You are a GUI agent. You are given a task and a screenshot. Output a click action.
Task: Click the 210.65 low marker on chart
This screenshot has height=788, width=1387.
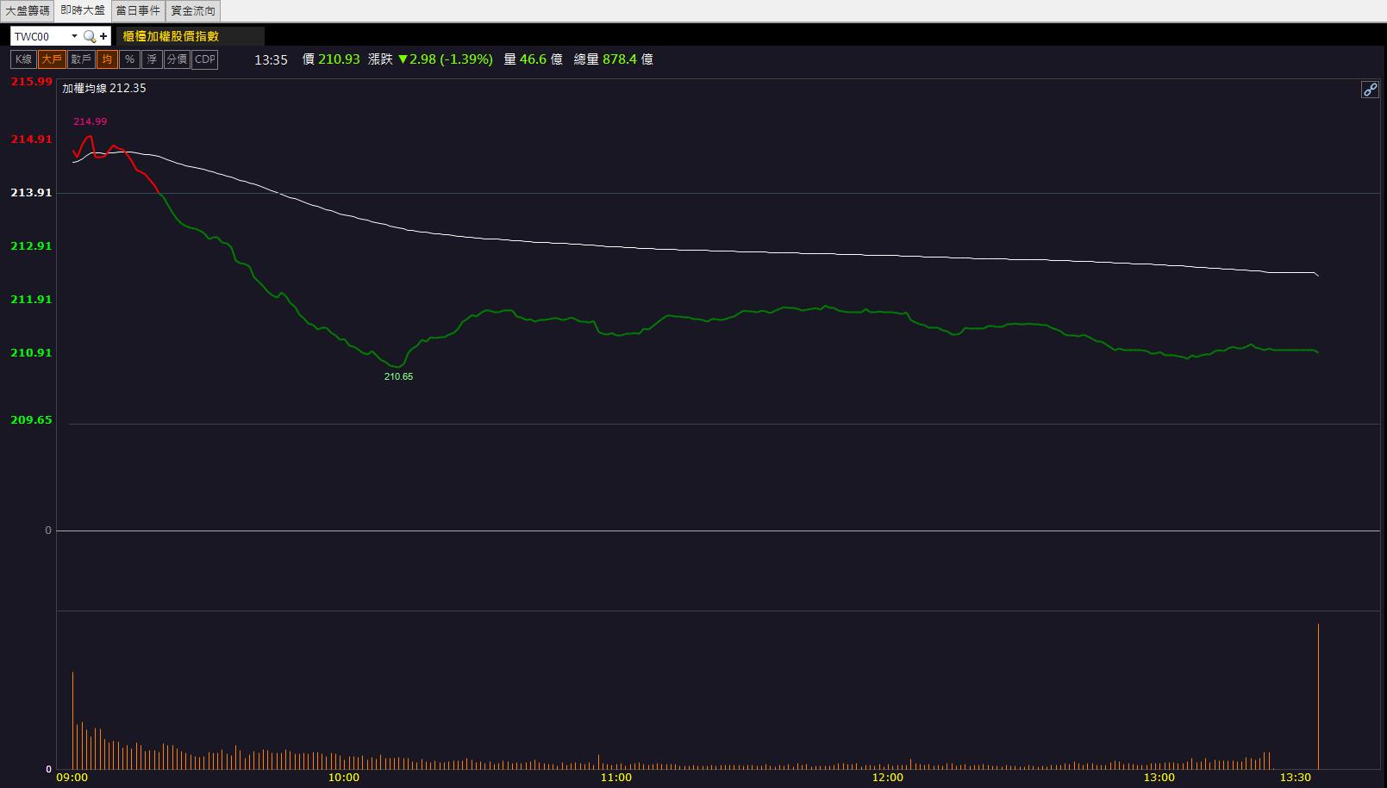[x=398, y=376]
